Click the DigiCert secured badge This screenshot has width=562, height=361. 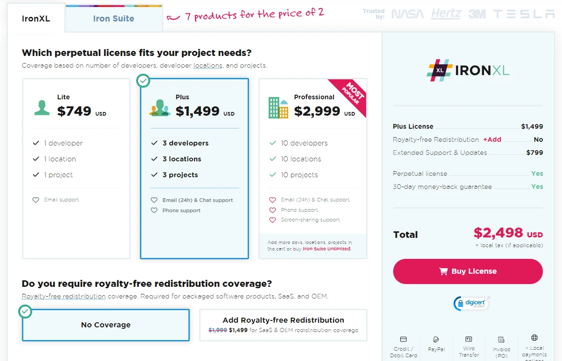(471, 303)
